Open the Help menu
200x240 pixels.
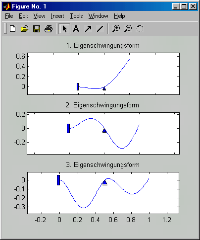[119, 16]
